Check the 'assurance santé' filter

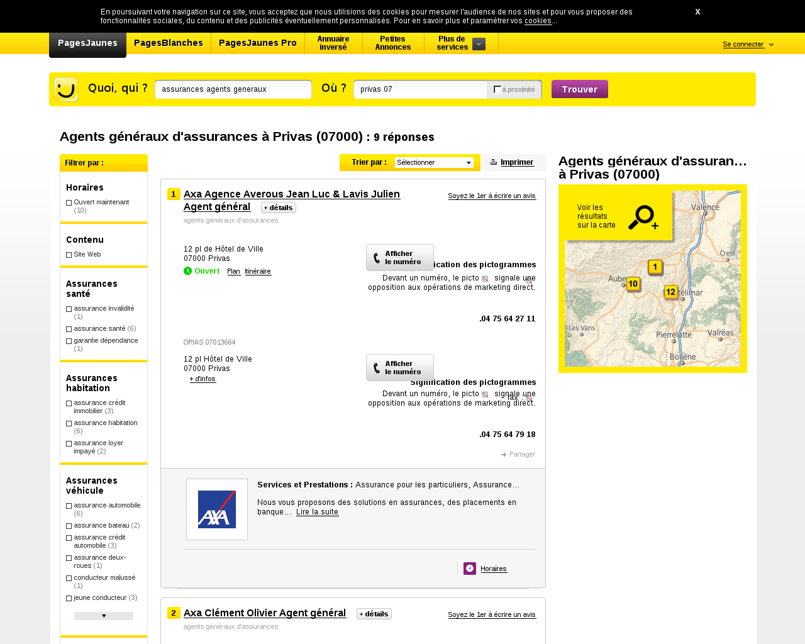click(x=69, y=329)
